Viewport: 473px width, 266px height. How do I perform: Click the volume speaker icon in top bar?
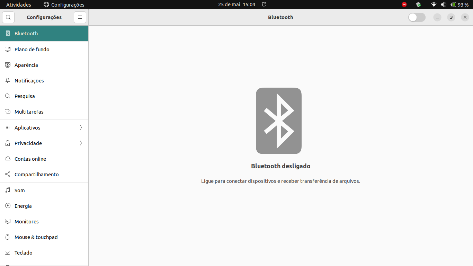point(444,5)
